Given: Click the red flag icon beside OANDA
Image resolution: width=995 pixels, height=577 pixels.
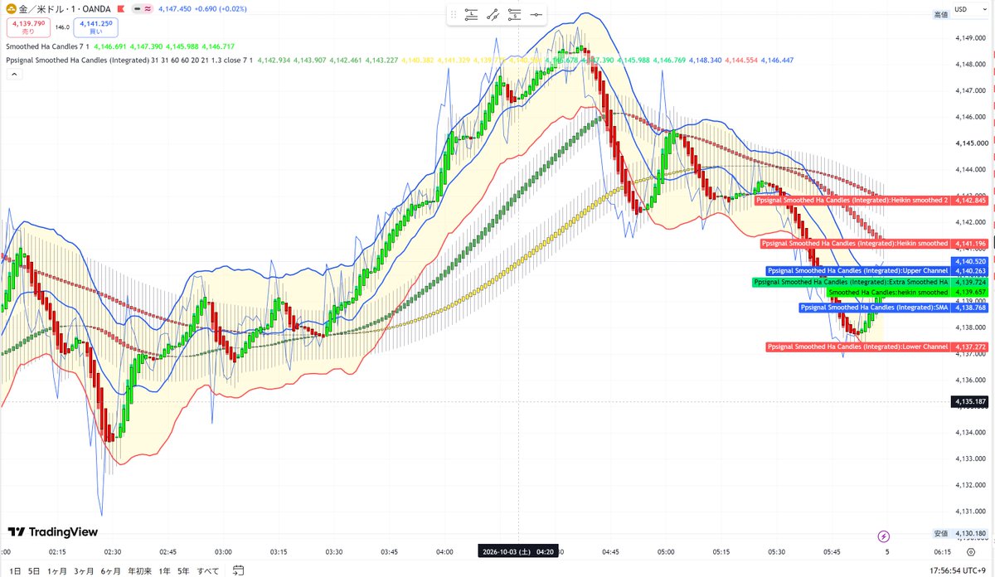Looking at the screenshot, I should (121, 8).
